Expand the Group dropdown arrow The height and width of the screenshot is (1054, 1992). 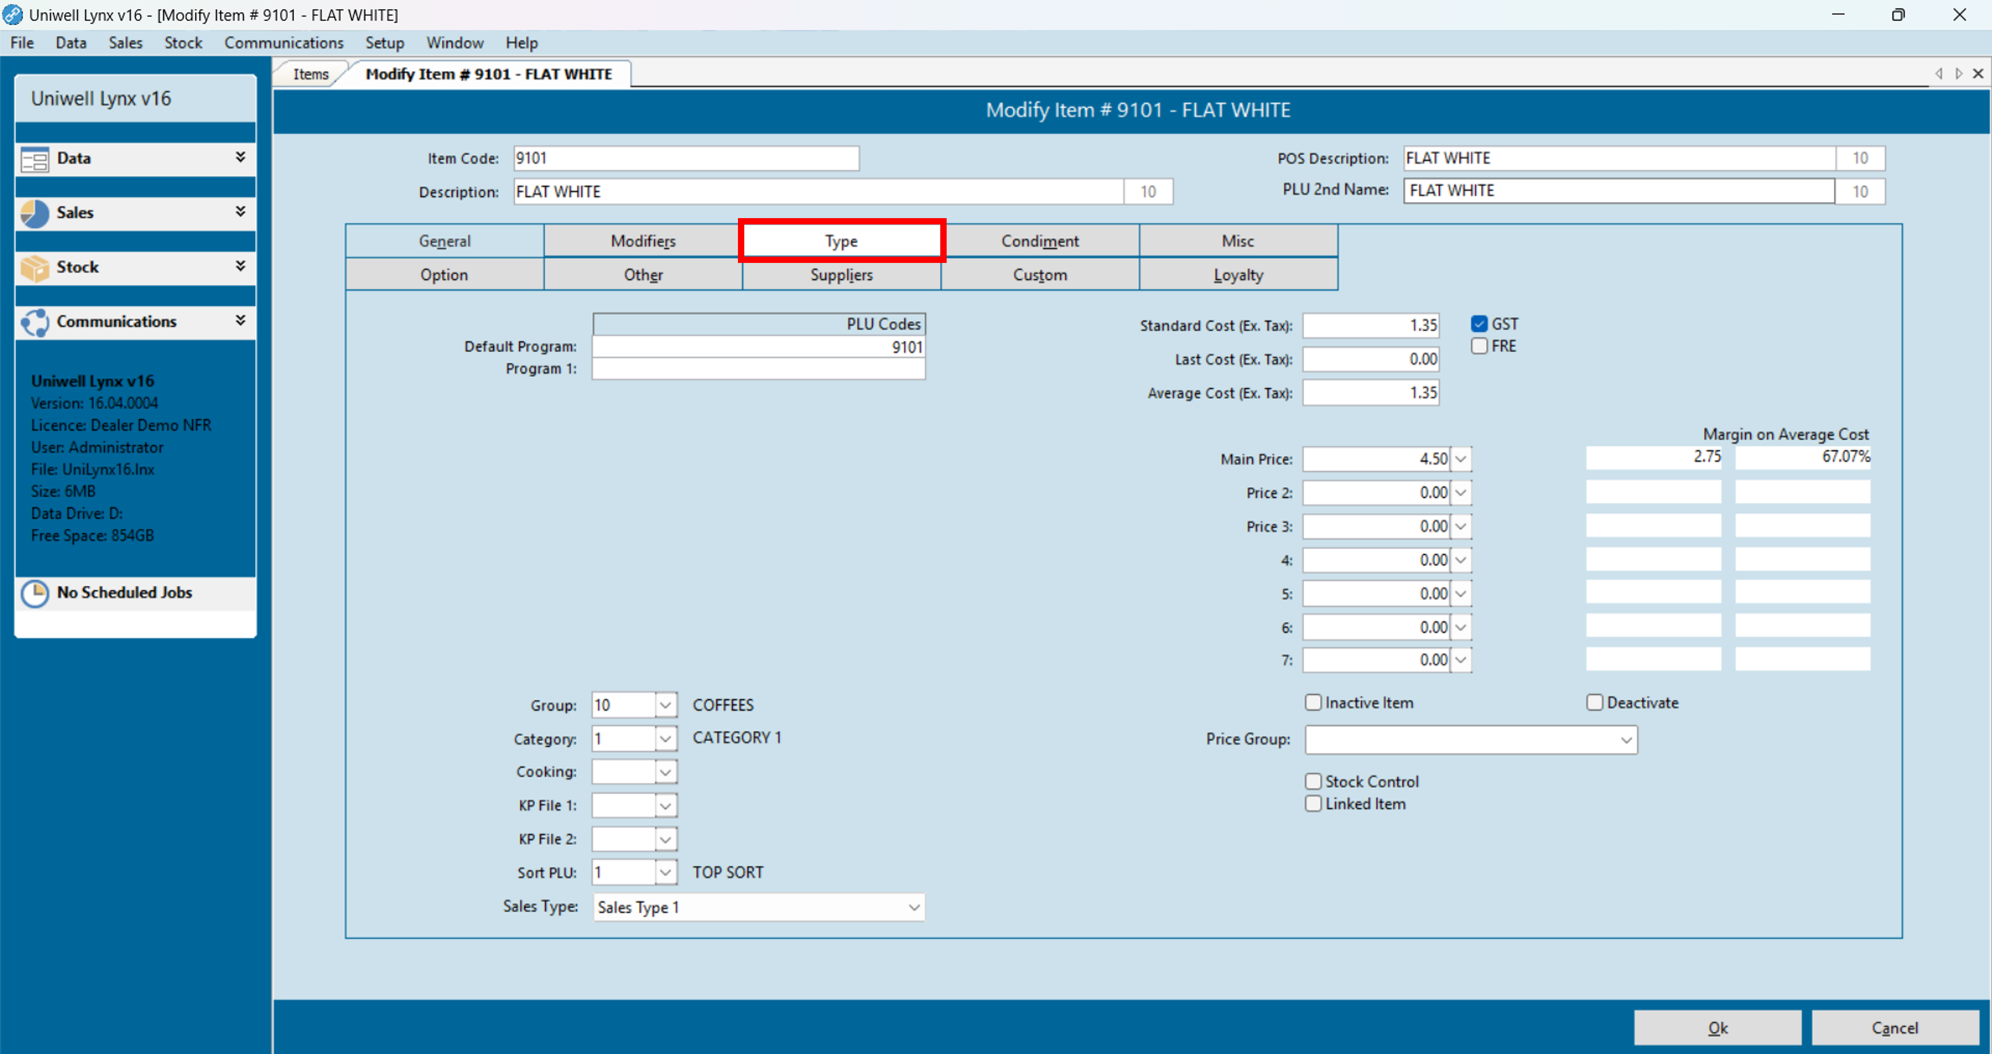(665, 705)
